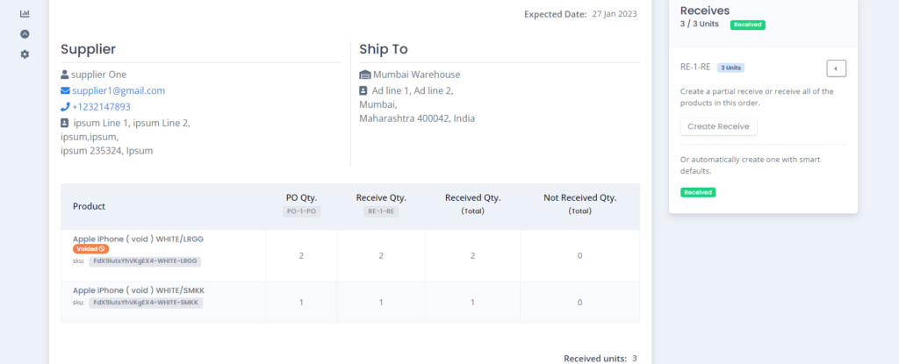Click the supplier person icon
The height and width of the screenshot is (364, 899).
tap(65, 75)
